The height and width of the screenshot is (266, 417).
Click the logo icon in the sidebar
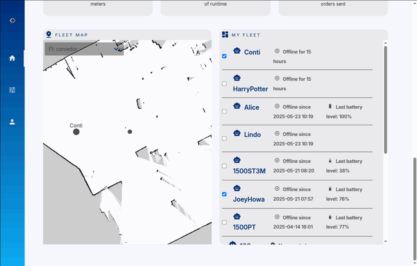[12, 20]
